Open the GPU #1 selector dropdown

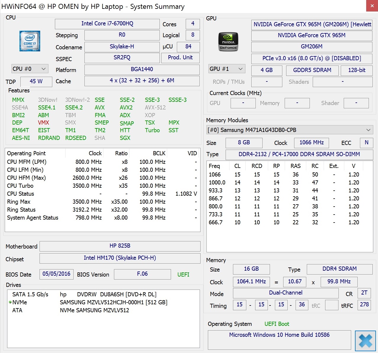point(227,69)
